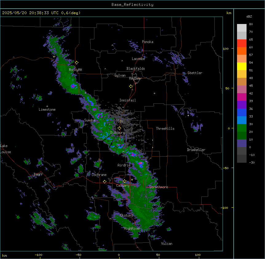Viewport: 265px width, 259px height.
Task: Click the -50 tick on the vertical km axis
Action: [226, 168]
